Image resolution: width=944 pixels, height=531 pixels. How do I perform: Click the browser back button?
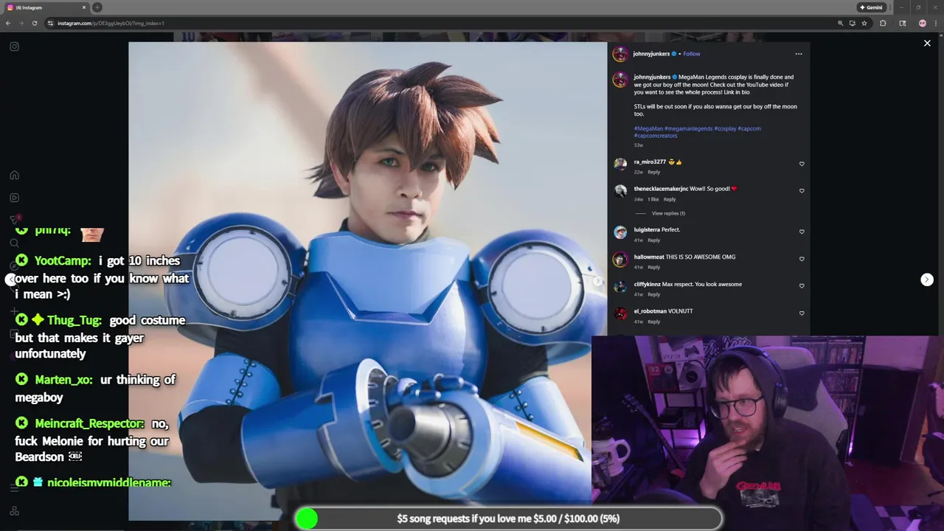pos(8,23)
